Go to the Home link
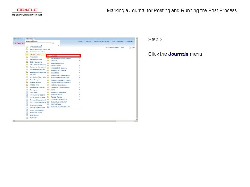Screen dimensions: 250x187 pyautogui.click(x=80, y=41)
